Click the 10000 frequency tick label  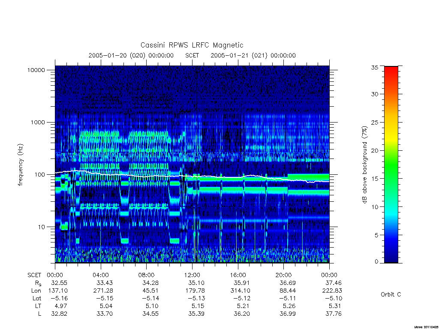click(36, 70)
